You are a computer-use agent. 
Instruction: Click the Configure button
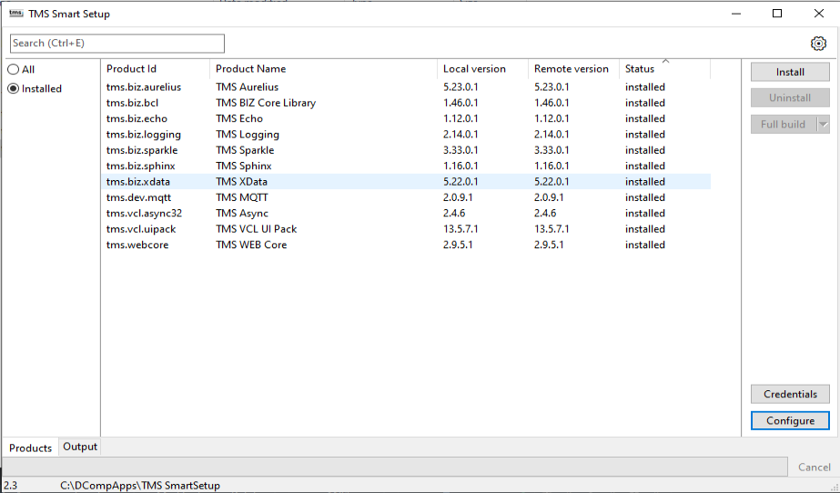(790, 421)
